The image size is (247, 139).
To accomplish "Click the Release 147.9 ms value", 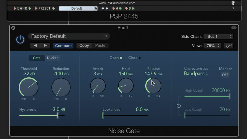I will pos(154,74).
